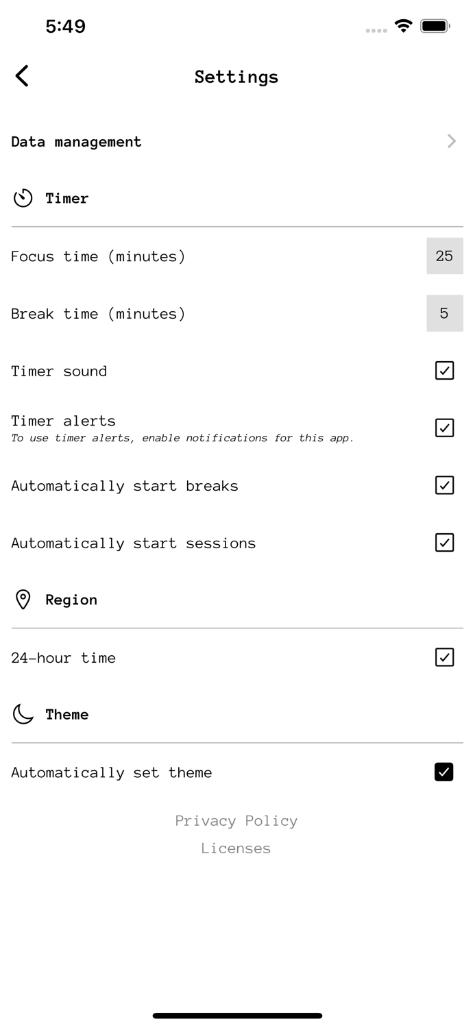Image resolution: width=475 pixels, height=1028 pixels.
Task: Click the Break time minutes field
Action: (x=445, y=313)
